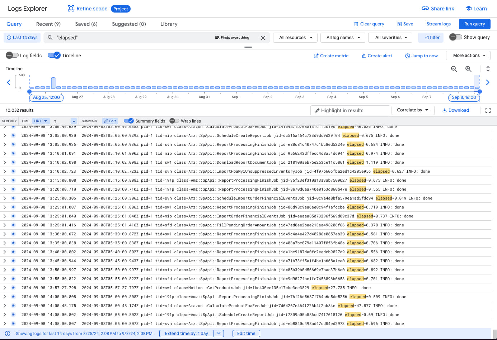
Task: Move timeline backward with left arrow
Action: pos(9,82)
